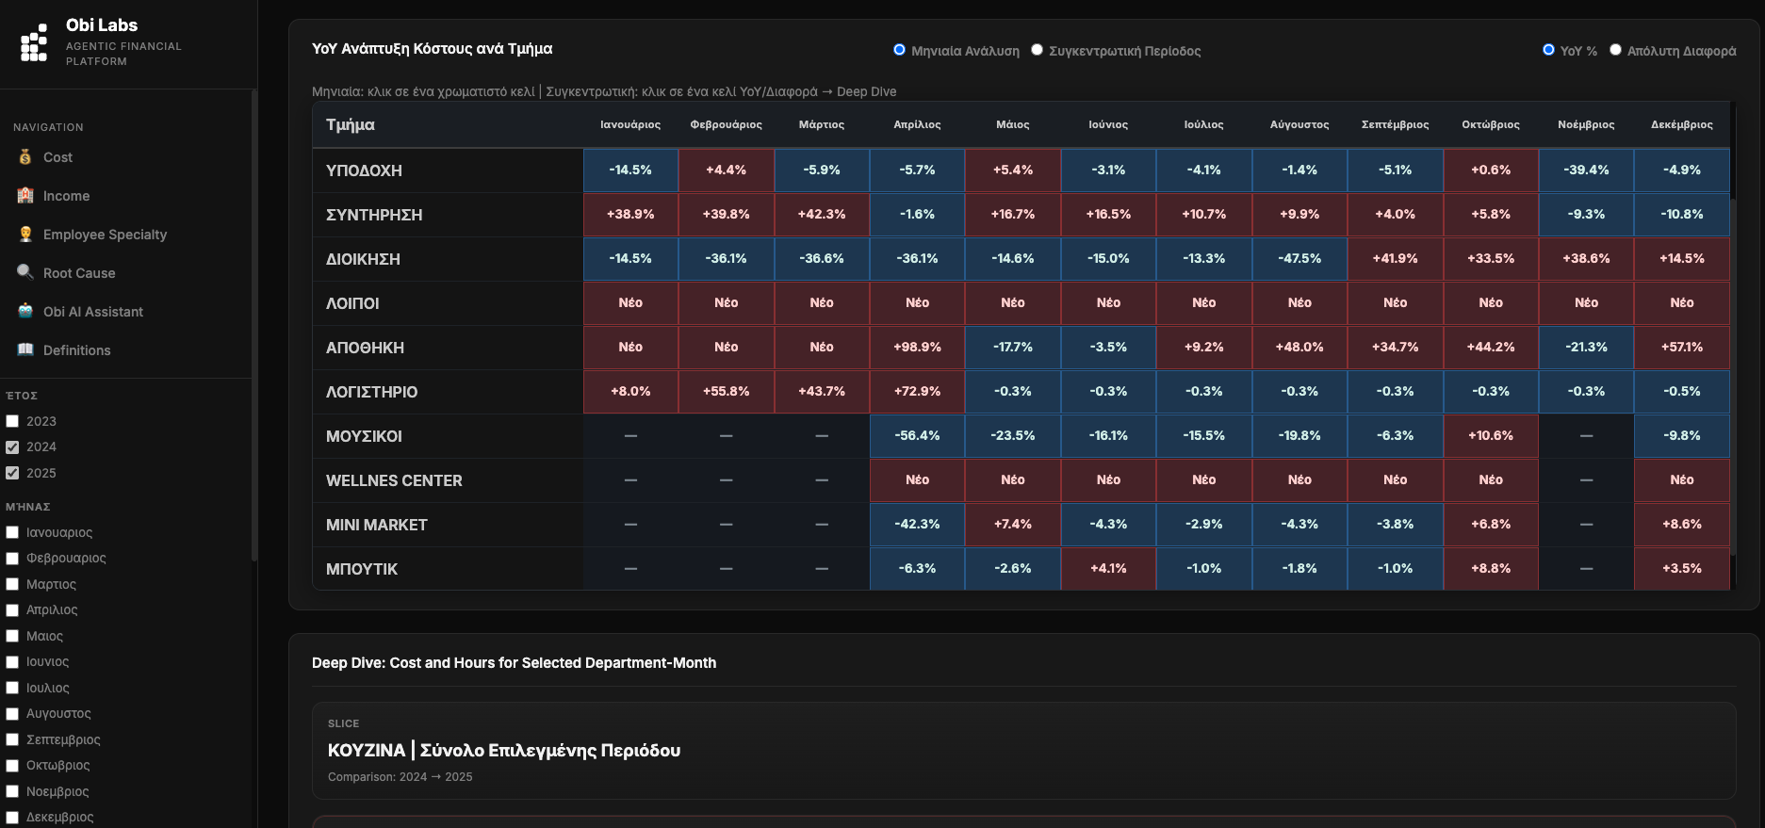Image resolution: width=1765 pixels, height=828 pixels.
Task: Check the Ιουνιος month filter
Action: click(x=12, y=662)
